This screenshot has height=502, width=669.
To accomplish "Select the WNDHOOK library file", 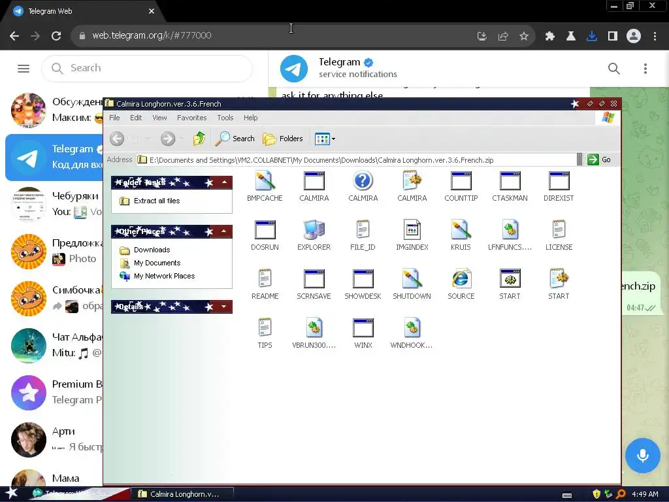I will 412,328.
